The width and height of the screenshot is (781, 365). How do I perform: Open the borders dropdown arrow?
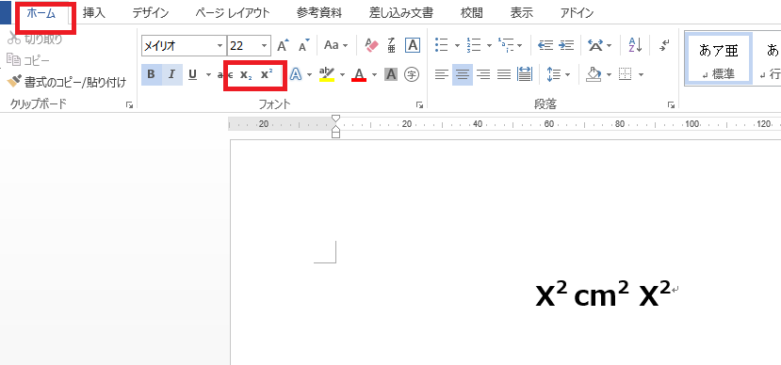[x=641, y=75]
